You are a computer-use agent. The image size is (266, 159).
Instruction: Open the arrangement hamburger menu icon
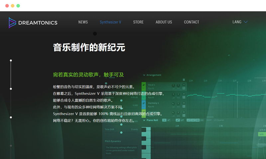point(184,80)
